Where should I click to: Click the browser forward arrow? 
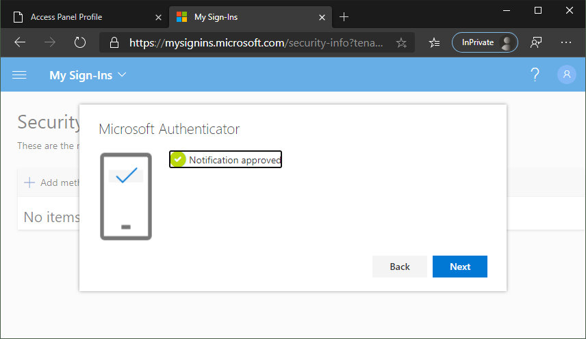coord(50,42)
